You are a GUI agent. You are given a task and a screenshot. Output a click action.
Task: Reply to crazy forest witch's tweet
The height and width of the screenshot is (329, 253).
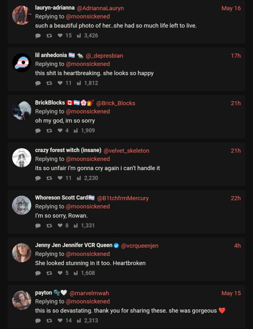[38, 178]
